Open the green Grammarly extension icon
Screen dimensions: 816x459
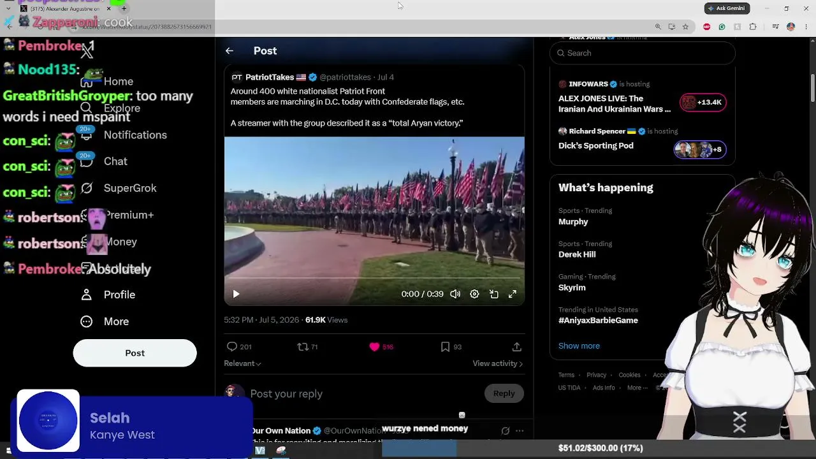coord(722,27)
